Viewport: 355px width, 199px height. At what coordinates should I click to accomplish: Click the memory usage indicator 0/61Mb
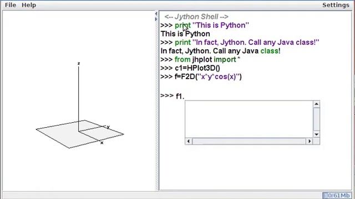point(337,195)
